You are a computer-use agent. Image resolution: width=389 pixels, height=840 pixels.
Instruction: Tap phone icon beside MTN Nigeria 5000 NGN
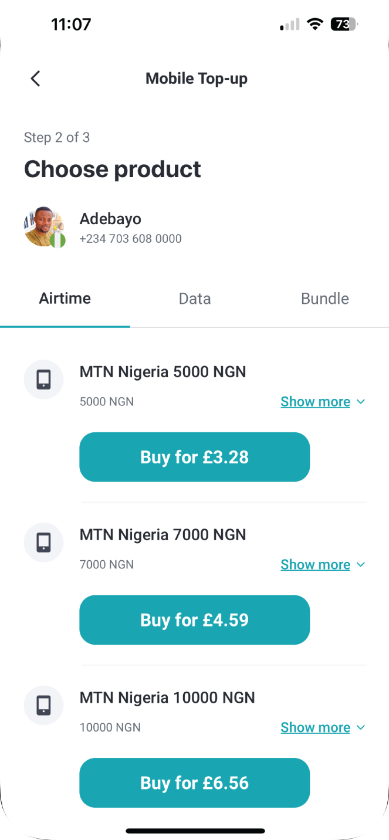pyautogui.click(x=43, y=380)
